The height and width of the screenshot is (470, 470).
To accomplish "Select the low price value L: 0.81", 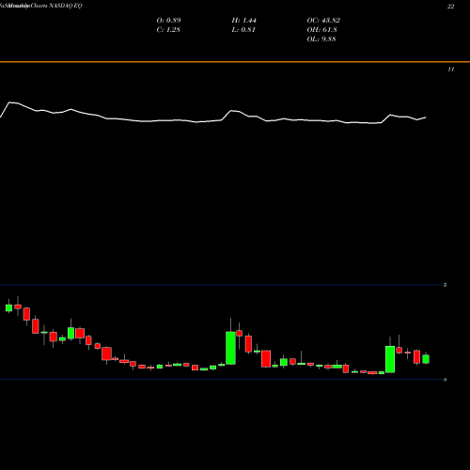I will [243, 30].
